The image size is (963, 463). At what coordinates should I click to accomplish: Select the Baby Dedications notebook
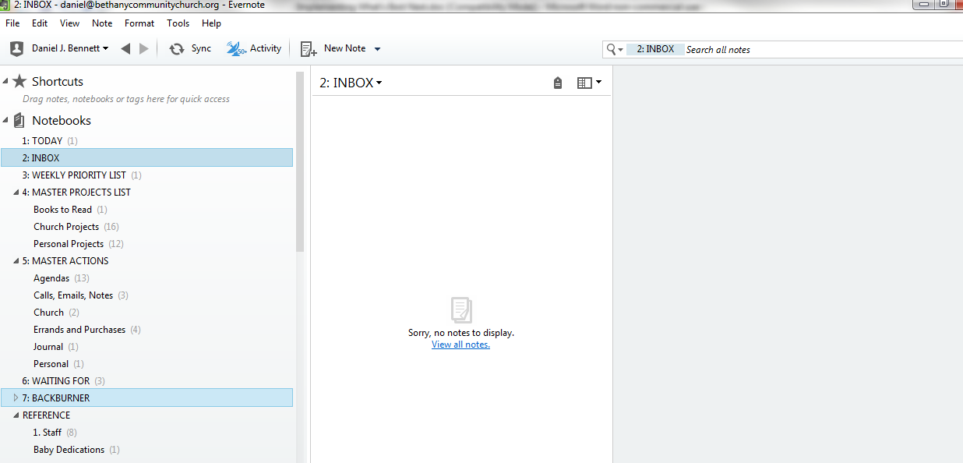147,450
